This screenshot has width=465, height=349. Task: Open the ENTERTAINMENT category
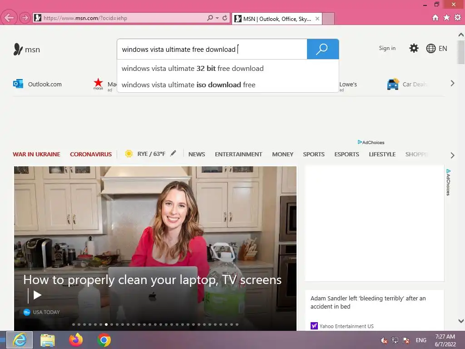(238, 155)
